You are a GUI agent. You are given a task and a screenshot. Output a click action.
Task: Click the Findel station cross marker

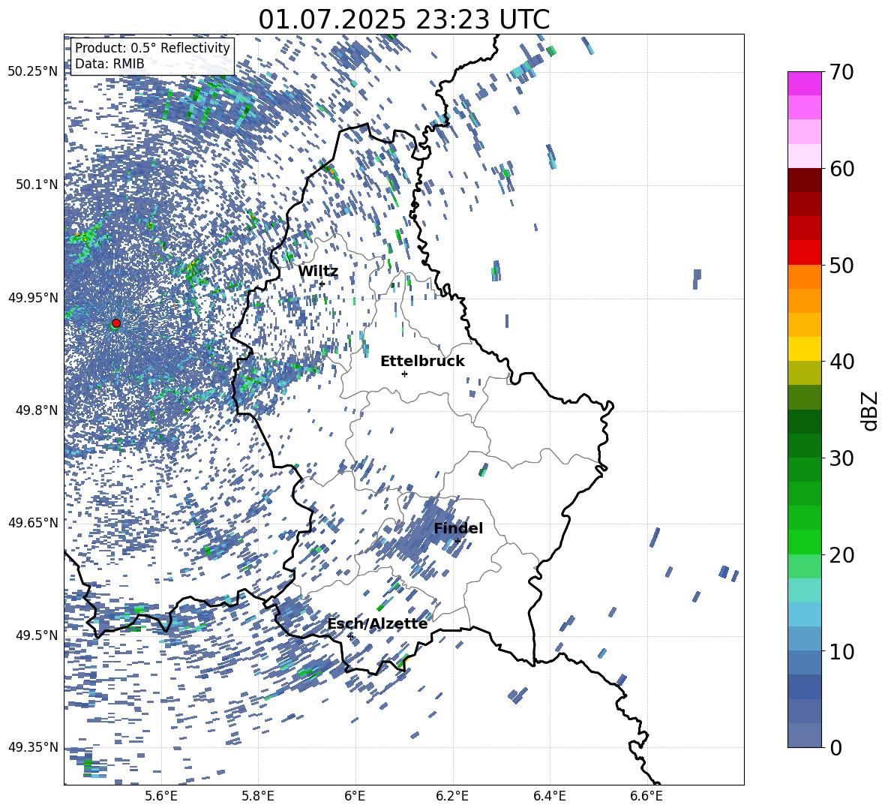click(457, 541)
